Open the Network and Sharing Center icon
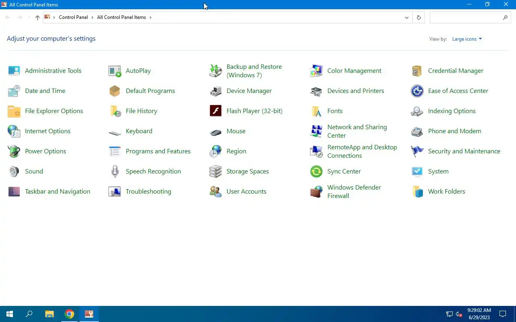This screenshot has height=322, width=516. click(316, 131)
